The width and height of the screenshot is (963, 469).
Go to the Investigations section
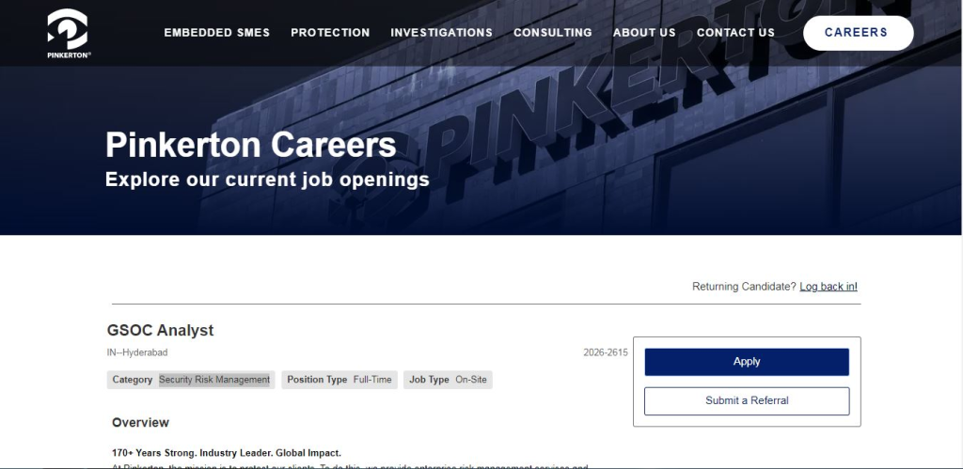(x=442, y=33)
